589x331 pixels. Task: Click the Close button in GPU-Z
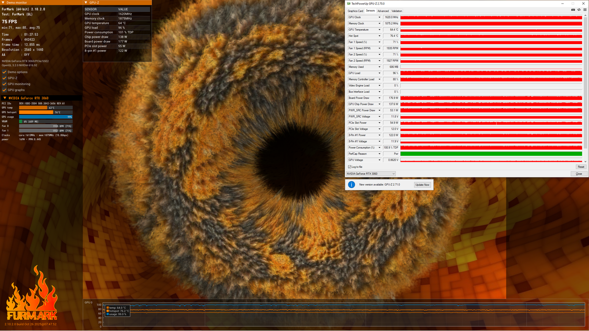pyautogui.click(x=579, y=174)
